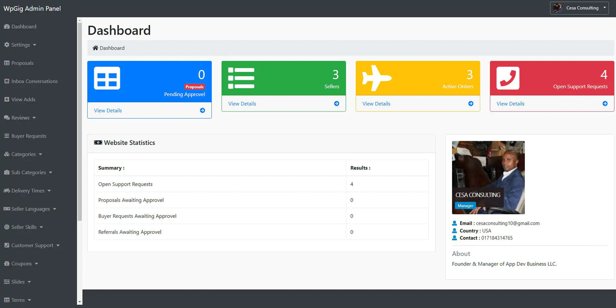Click arrow icon on Active Orders View Details

click(471, 104)
